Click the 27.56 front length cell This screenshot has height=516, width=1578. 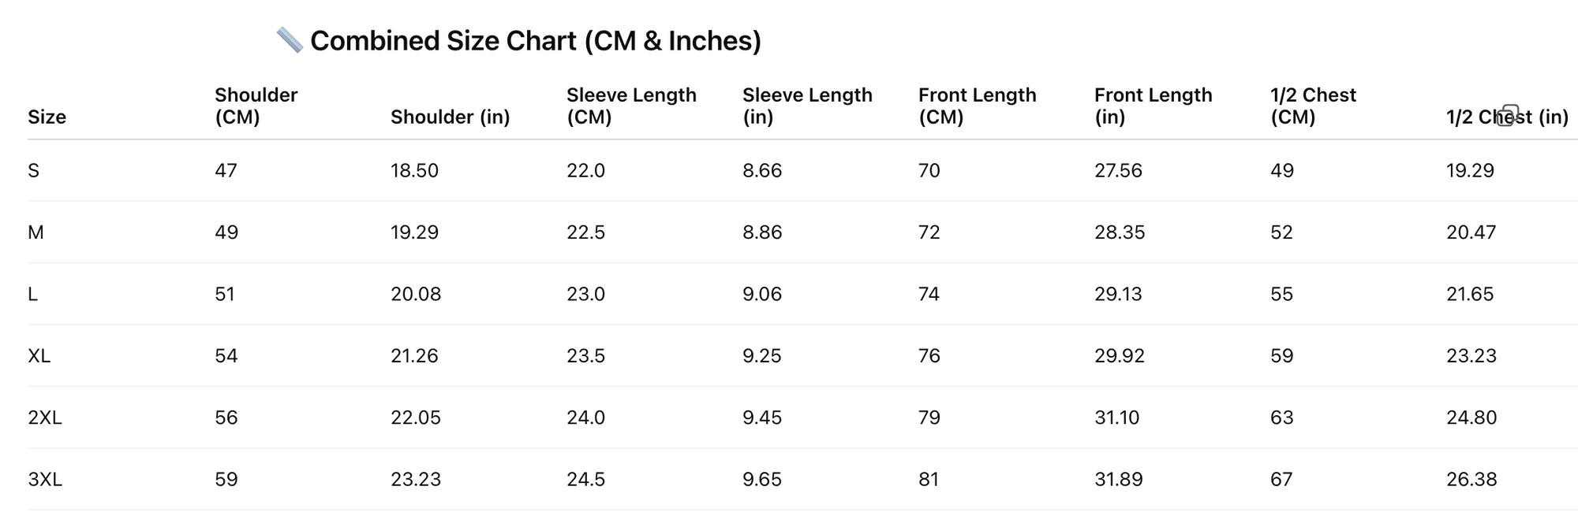tap(1118, 170)
